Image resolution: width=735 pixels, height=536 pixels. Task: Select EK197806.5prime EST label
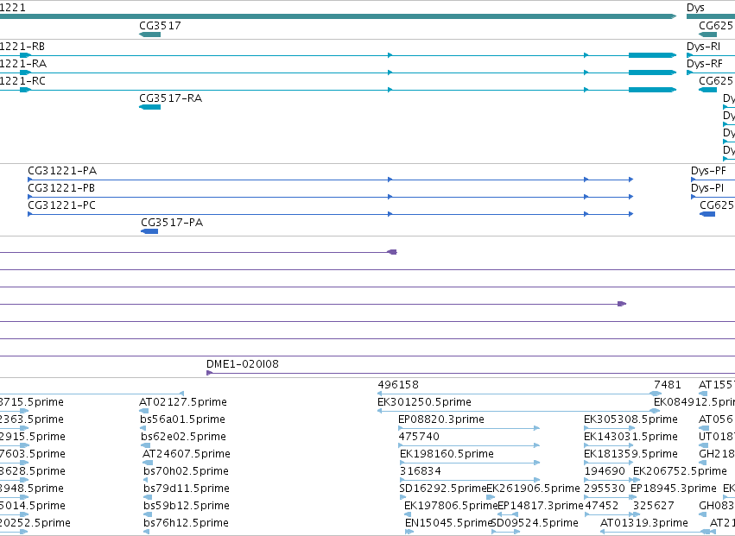[x=451, y=506]
